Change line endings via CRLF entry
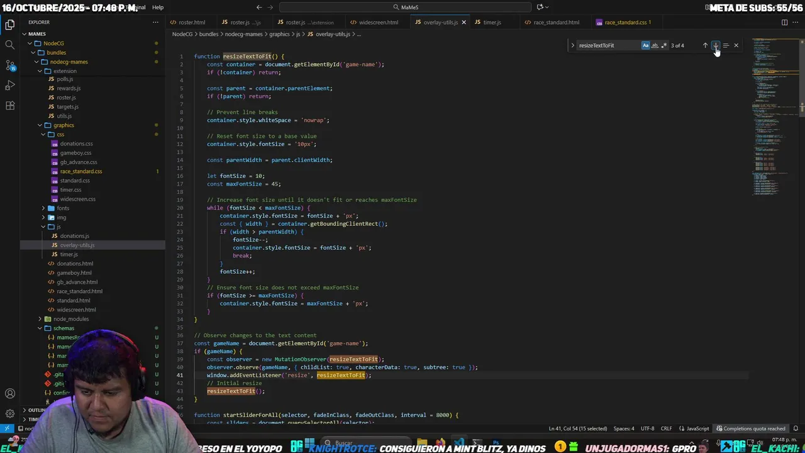Screen dimensions: 805x453 tap(666, 428)
